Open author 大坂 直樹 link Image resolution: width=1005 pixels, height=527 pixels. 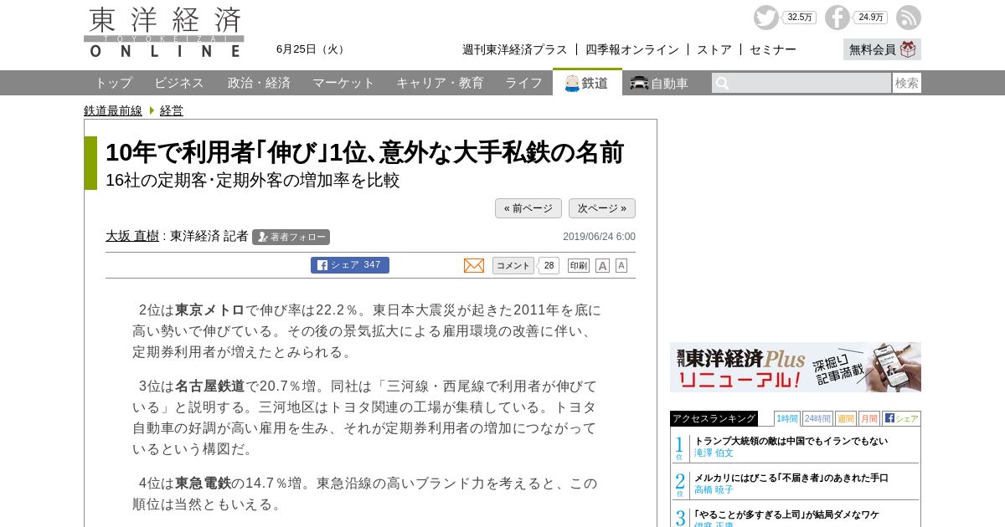point(132,236)
